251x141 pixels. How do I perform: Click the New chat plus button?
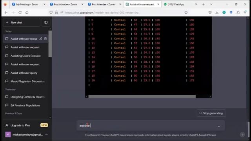tap(22, 22)
